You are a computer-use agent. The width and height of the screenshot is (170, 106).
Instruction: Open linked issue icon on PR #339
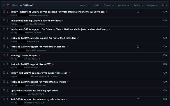click(x=138, y=12)
